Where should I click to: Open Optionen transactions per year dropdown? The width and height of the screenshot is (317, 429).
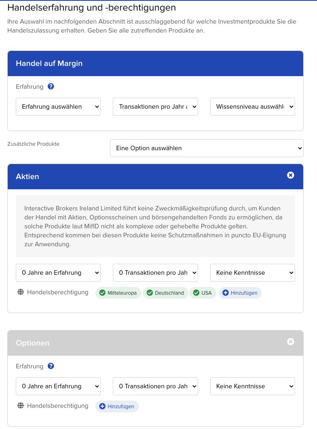[x=155, y=386]
